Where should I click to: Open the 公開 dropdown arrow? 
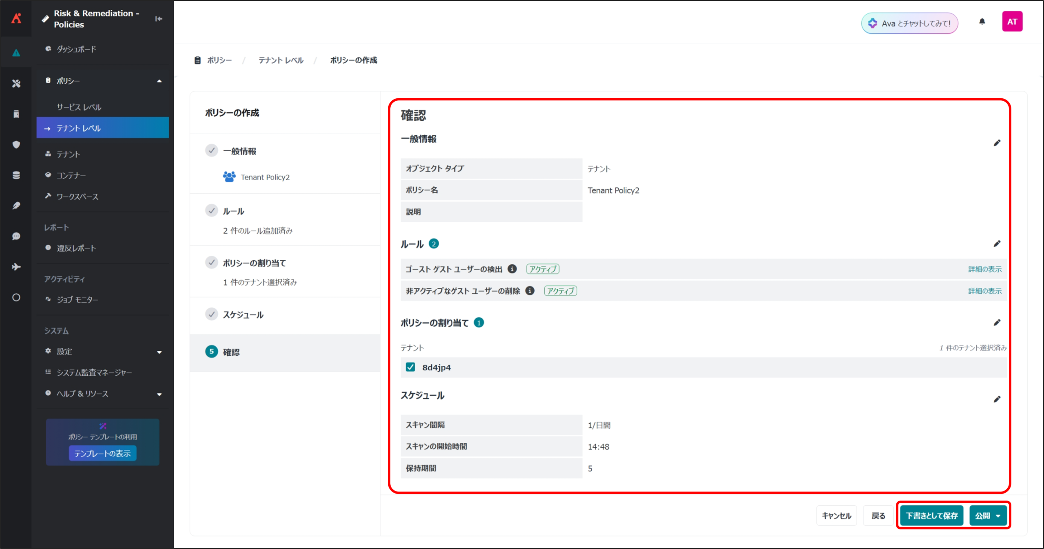[998, 516]
